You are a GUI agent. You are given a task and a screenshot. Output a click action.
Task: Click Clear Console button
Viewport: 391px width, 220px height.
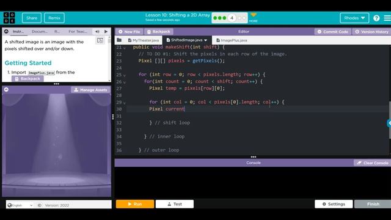(373, 163)
